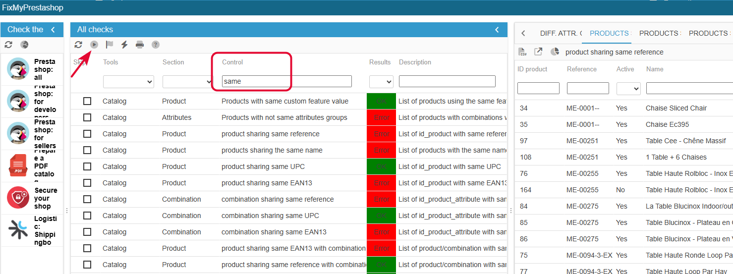Tick skip box for combination sharing same EAN13
This screenshot has width=733, height=274.
87,232
